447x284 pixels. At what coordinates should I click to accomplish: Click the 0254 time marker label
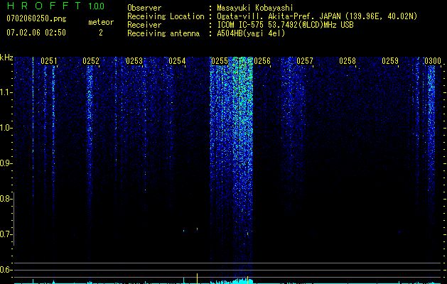[177, 61]
